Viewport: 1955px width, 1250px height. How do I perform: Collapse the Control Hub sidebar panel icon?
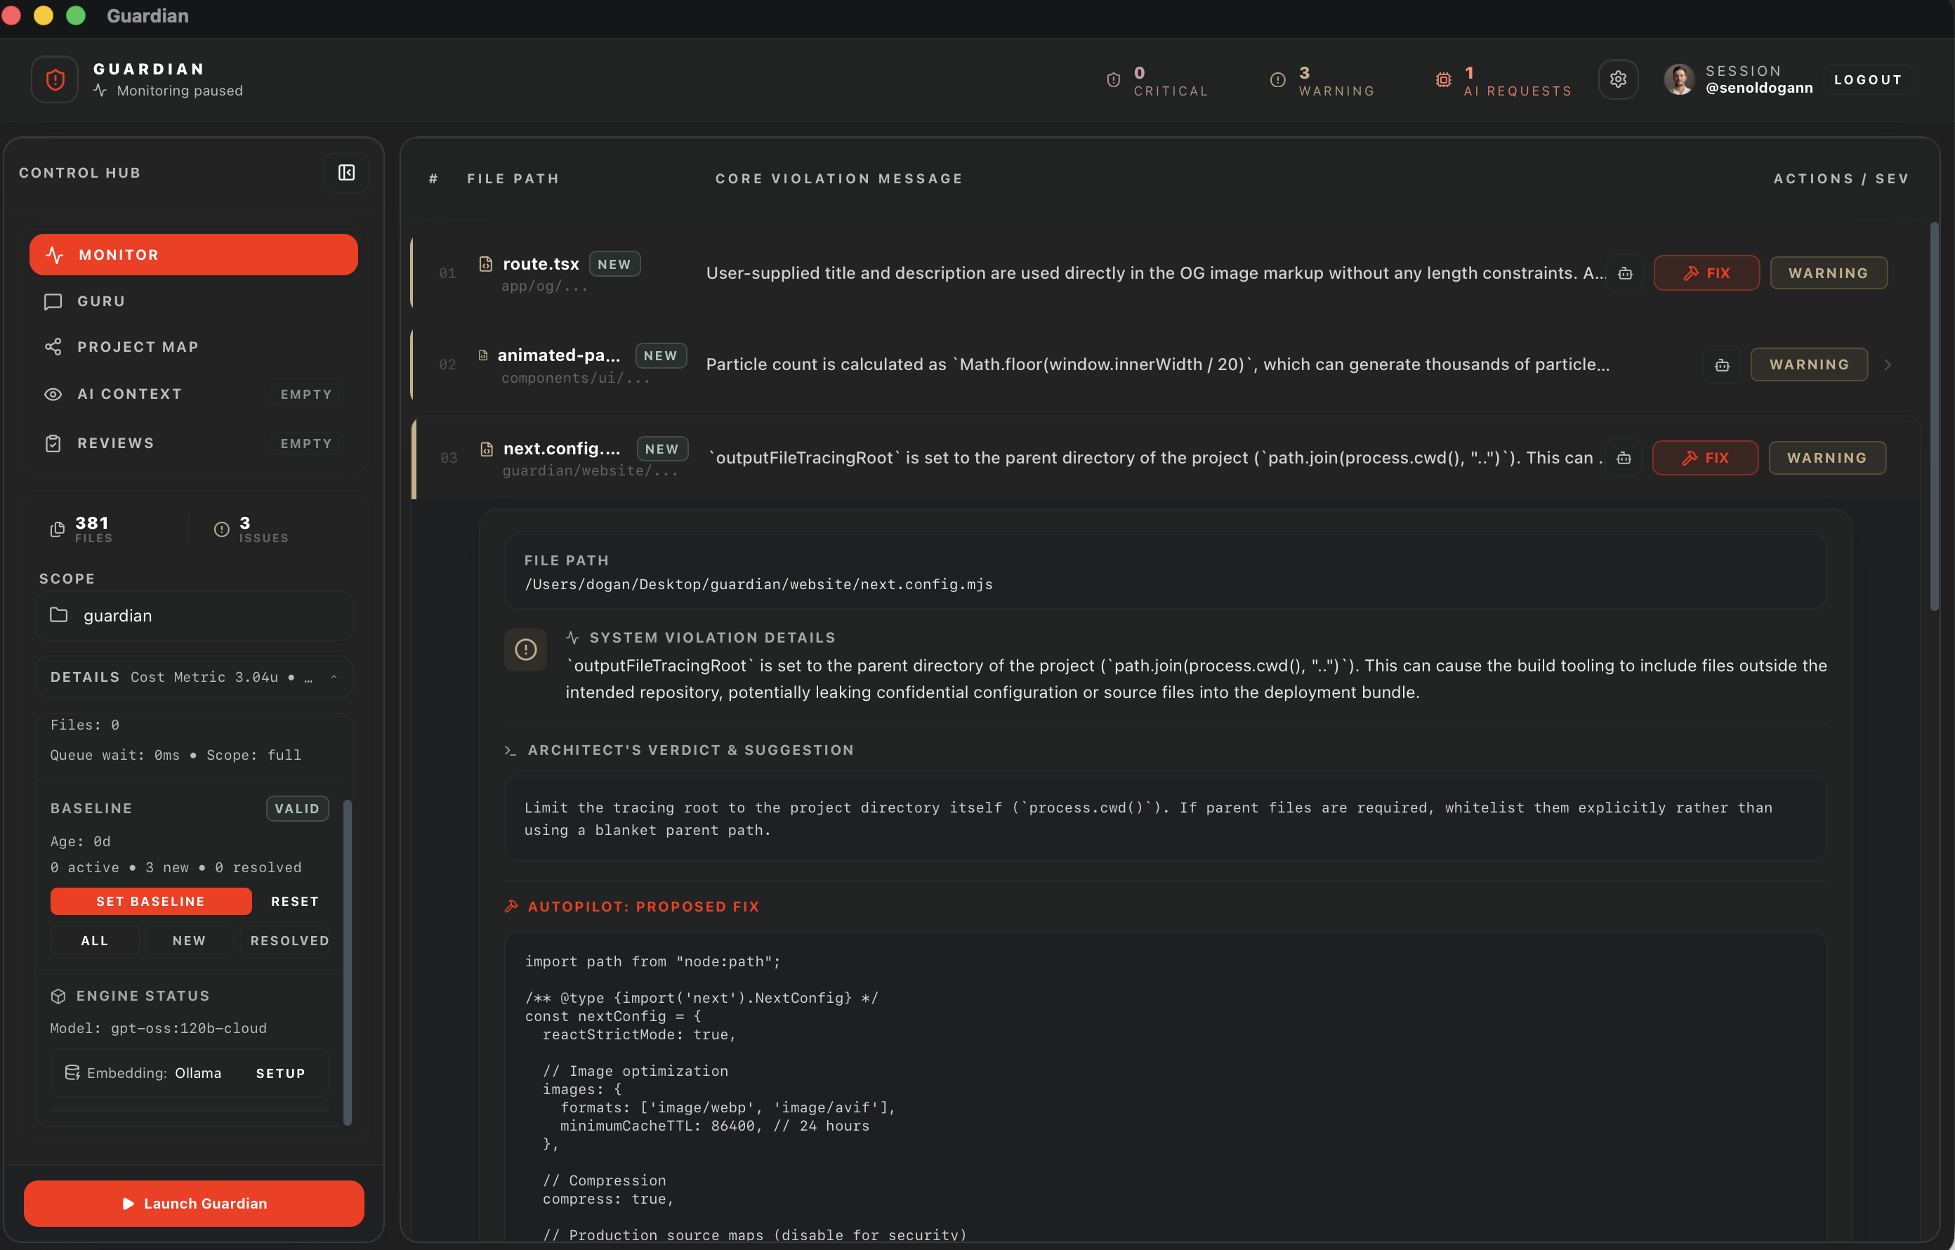346,173
